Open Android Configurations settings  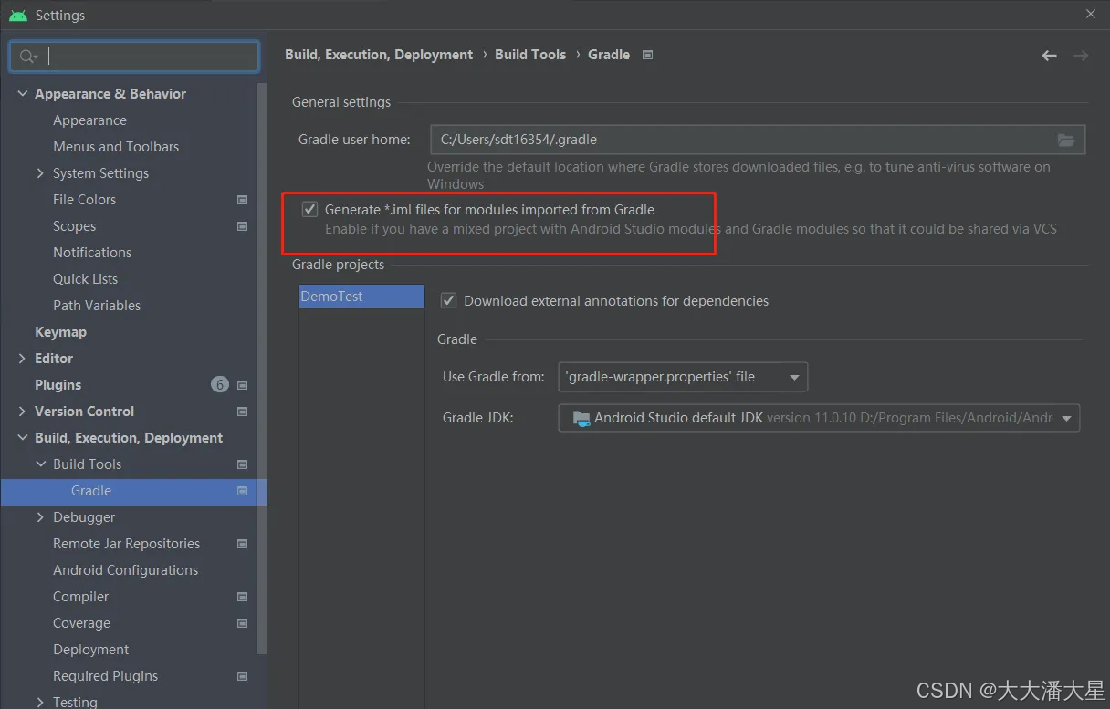point(125,570)
